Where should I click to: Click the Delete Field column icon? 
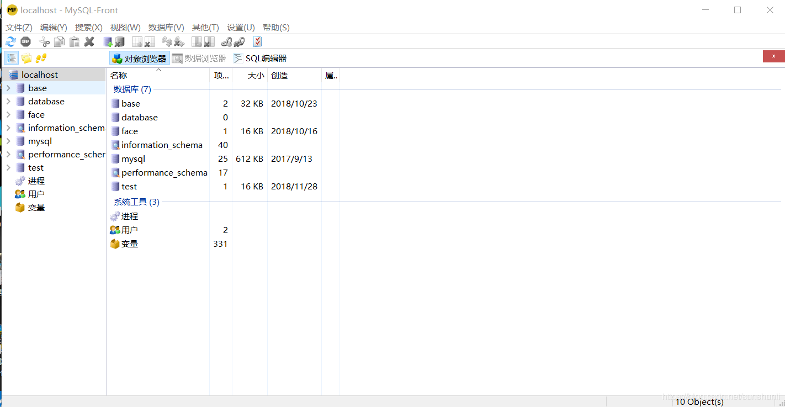[x=209, y=41]
